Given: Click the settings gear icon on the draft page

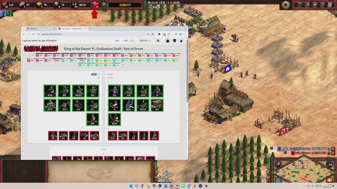Looking at the screenshot, I should (x=158, y=41).
